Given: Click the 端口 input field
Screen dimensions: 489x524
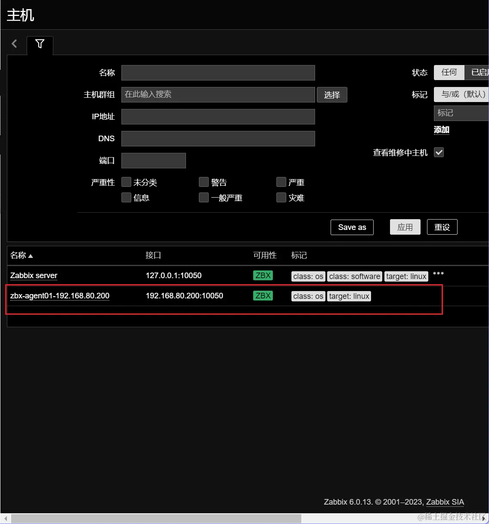Looking at the screenshot, I should point(154,161).
